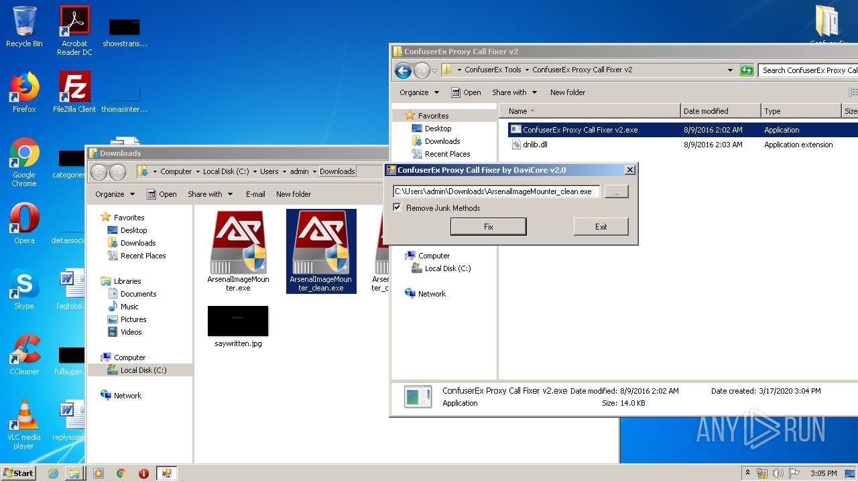Click the Start button
The width and height of the screenshot is (858, 482).
(19, 473)
